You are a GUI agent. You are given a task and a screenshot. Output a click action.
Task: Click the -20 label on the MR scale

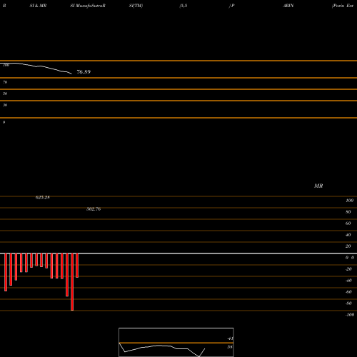pos(348,269)
